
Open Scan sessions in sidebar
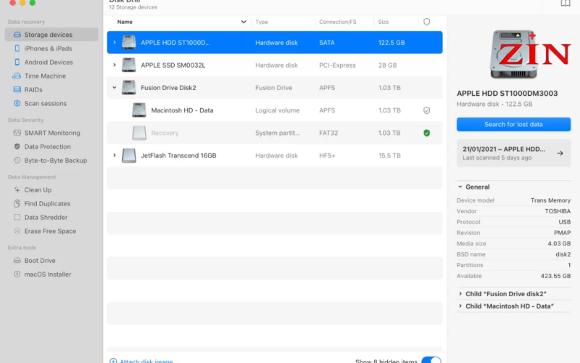45,104
